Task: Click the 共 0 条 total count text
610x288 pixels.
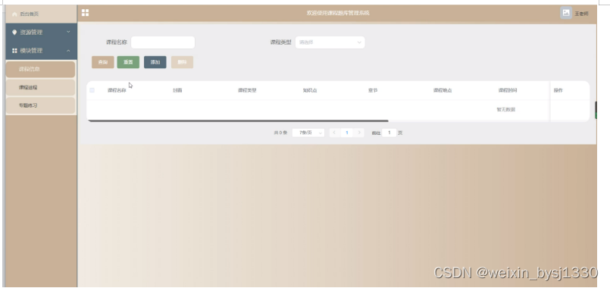Action: [x=280, y=133]
